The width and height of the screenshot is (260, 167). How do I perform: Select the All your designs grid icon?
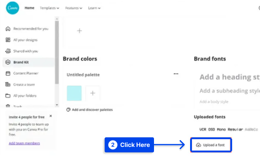tap(8, 40)
